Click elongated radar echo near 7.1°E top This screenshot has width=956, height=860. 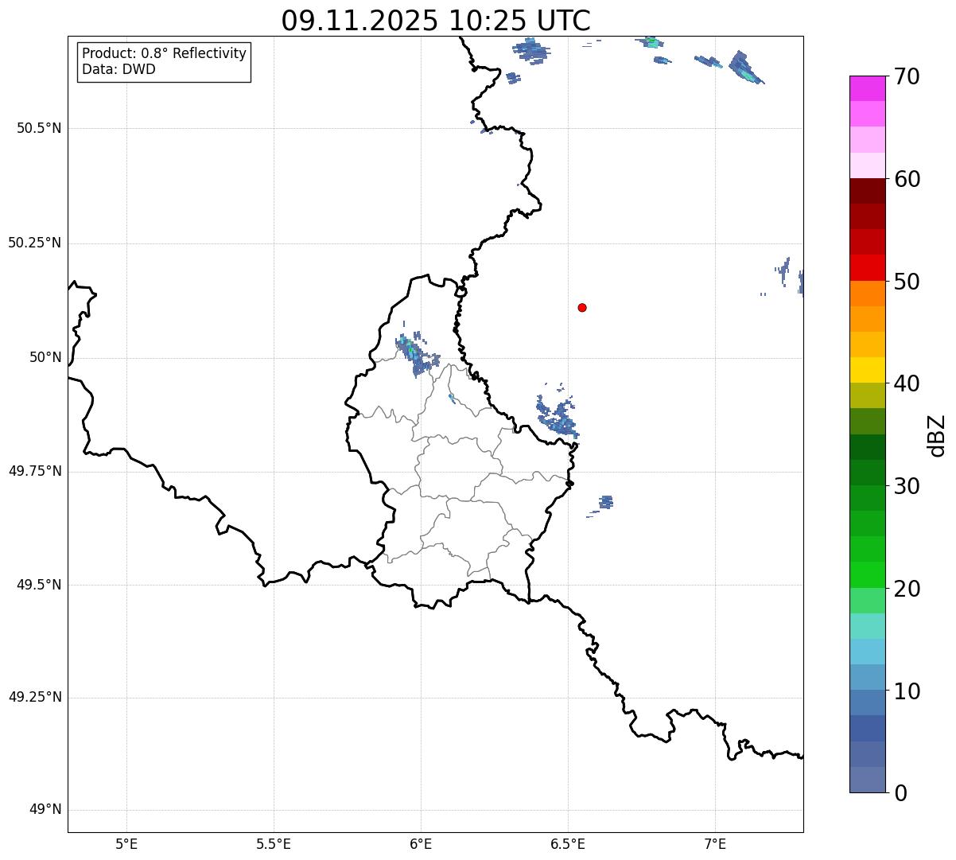pos(745,68)
